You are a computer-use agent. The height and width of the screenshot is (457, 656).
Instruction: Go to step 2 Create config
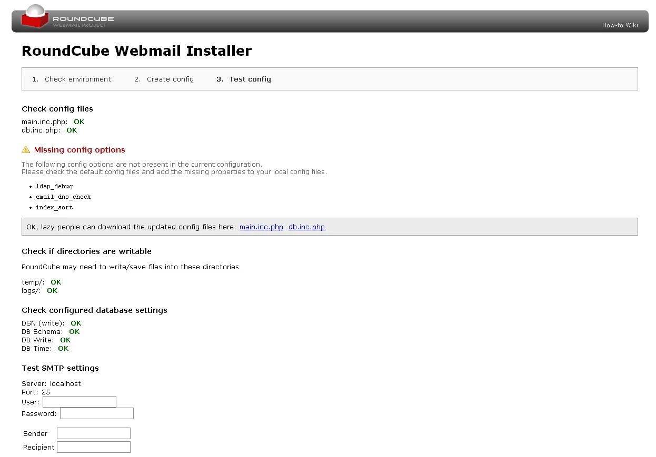click(x=170, y=79)
